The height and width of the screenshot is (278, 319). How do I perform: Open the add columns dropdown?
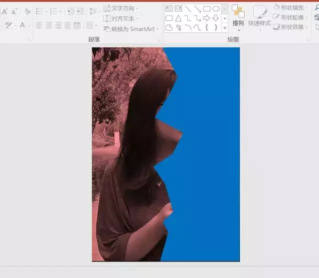coord(91,25)
